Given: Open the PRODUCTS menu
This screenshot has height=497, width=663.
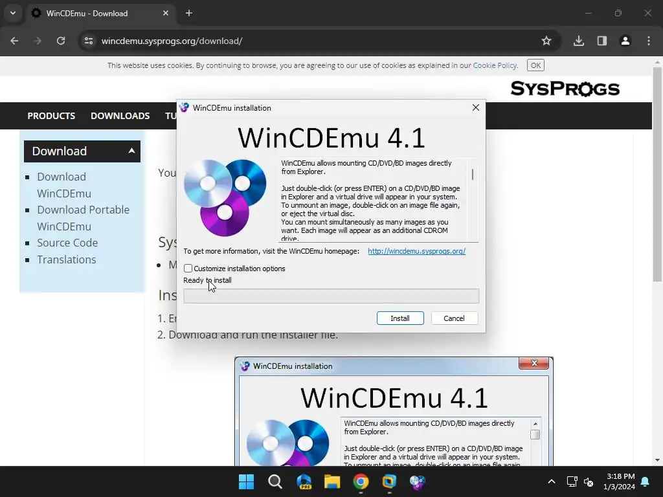Looking at the screenshot, I should pos(51,116).
